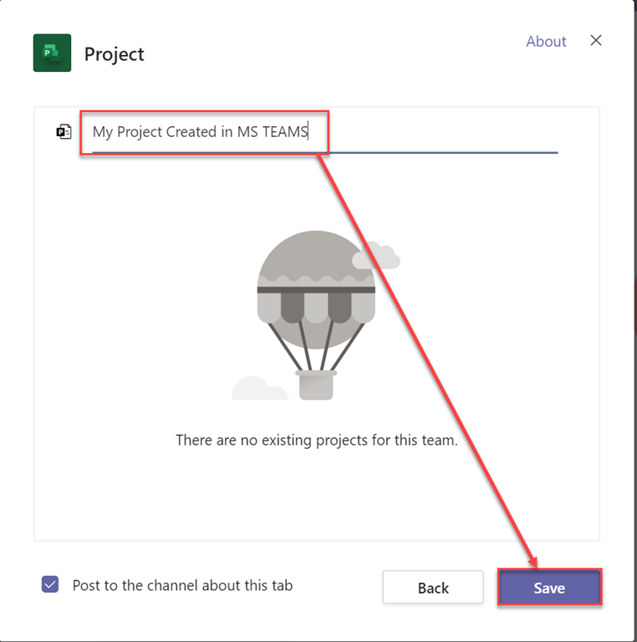Click the striped awning band on the balloon
The image size is (637, 642).
point(316,306)
